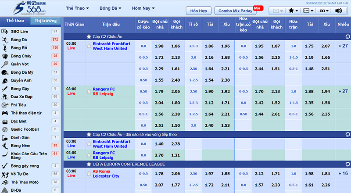Screen dimensions: 351x193
Task: Select the Bi-Da billiards icon
Action: click(5, 190)
